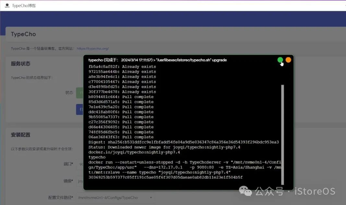Click the '972155ae644b: Already exists' line
The width and height of the screenshot is (346, 205).
122,72
